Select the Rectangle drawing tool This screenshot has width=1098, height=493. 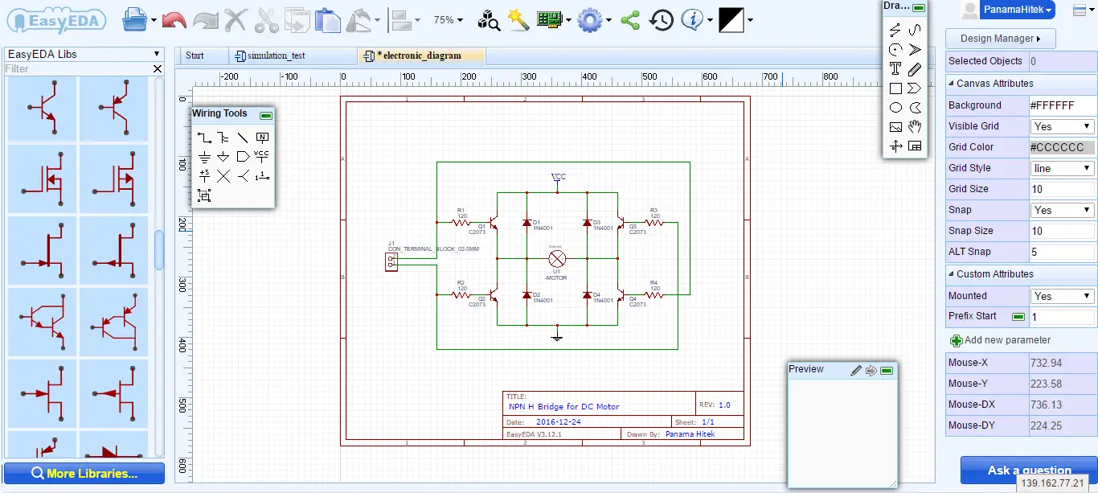coord(895,88)
